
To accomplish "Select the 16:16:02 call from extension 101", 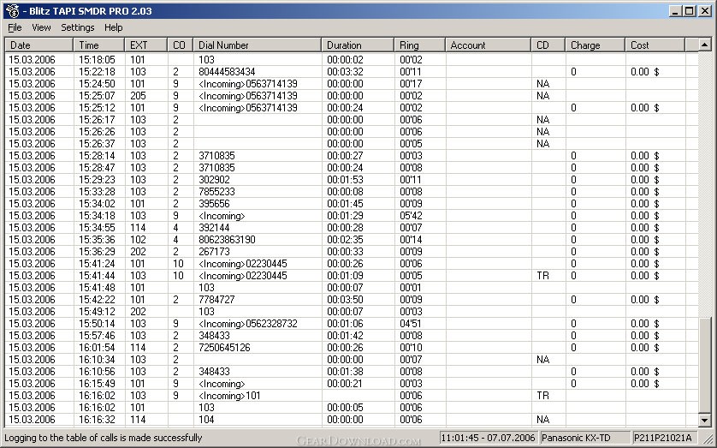I will [353, 407].
